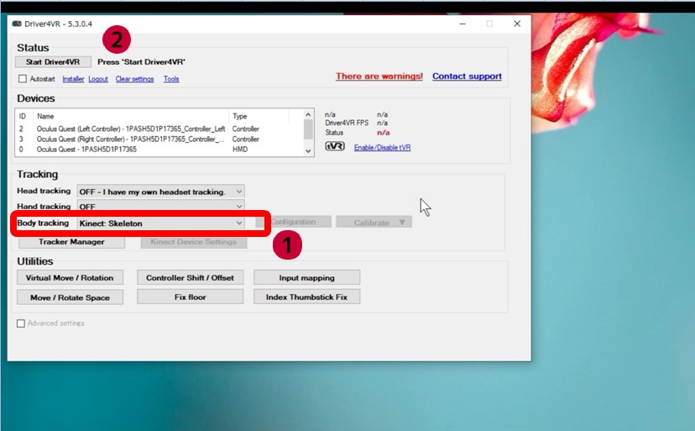Click the Type column header in the Devices list
The width and height of the screenshot is (695, 431).
click(259, 116)
